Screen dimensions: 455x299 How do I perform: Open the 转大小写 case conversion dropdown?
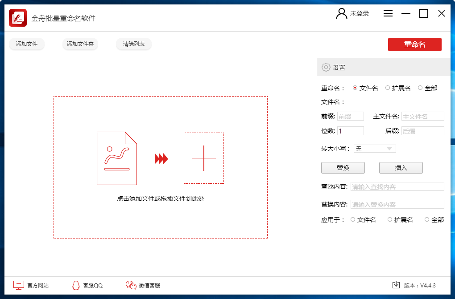click(x=375, y=148)
